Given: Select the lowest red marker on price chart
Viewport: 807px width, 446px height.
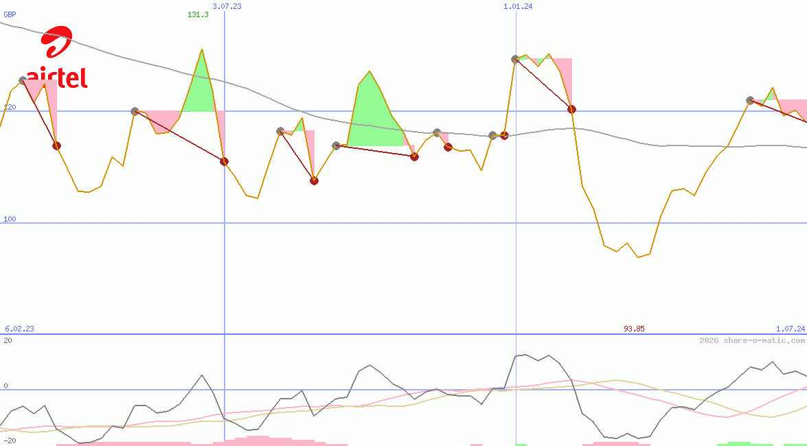Looking at the screenshot, I should click(314, 180).
